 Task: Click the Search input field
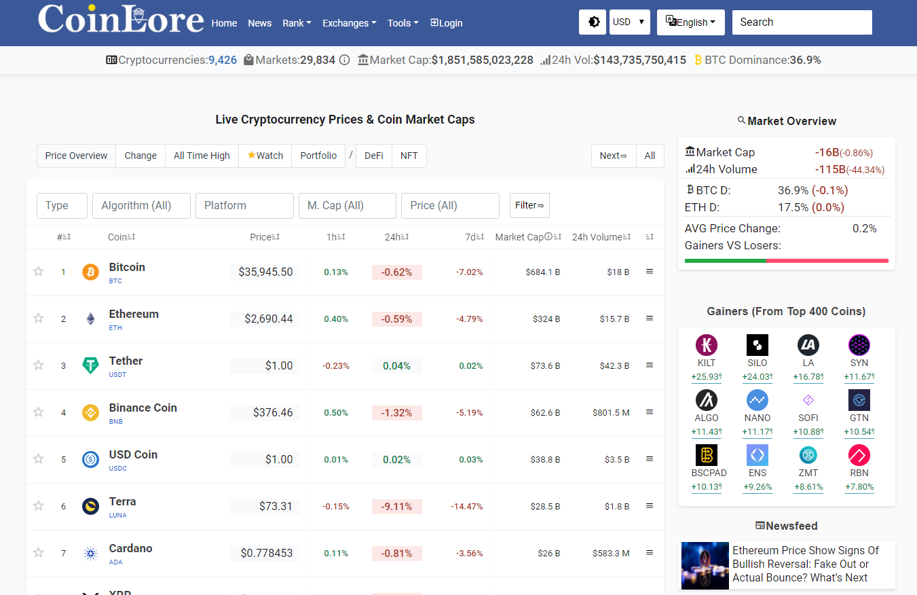tap(802, 22)
